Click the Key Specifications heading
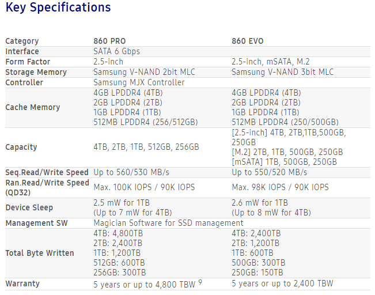This screenshot has width=375, height=295. tap(58, 8)
